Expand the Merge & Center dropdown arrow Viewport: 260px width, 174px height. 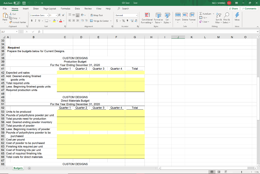pos(111,21)
